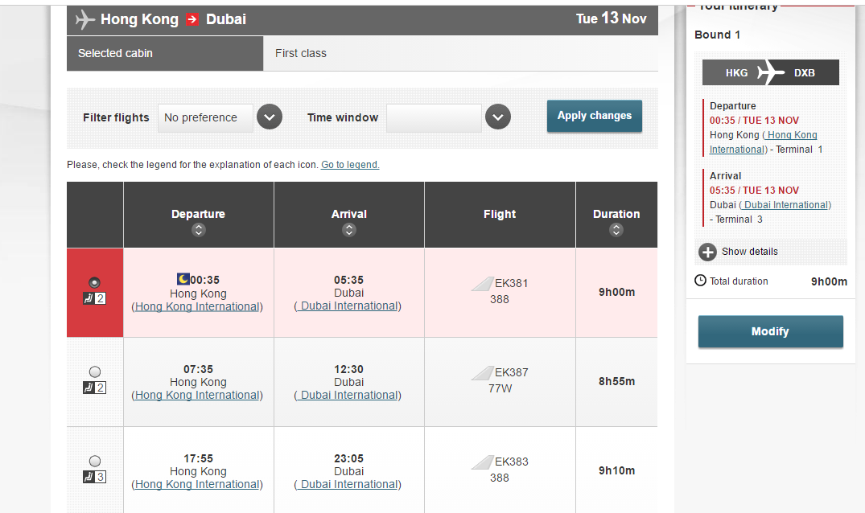Click the moon night-flight icon at 00:35
Viewport: 865px width, 513px height.
[183, 279]
